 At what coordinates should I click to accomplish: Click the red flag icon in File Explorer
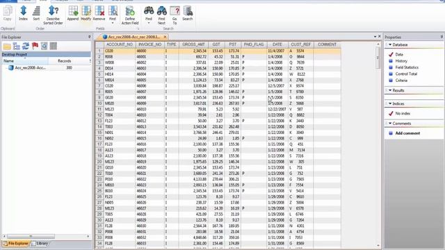click(35, 46)
